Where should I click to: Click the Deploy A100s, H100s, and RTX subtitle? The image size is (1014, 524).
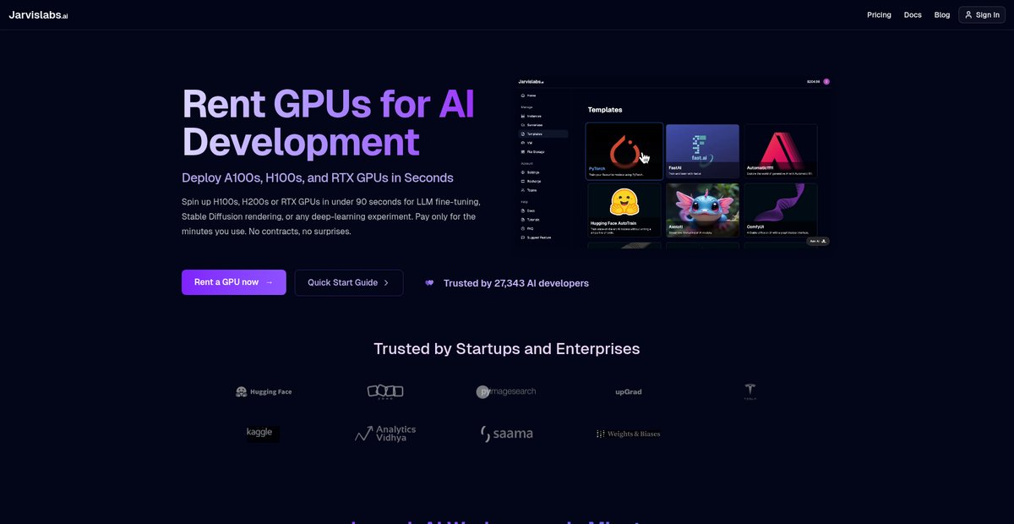(318, 177)
